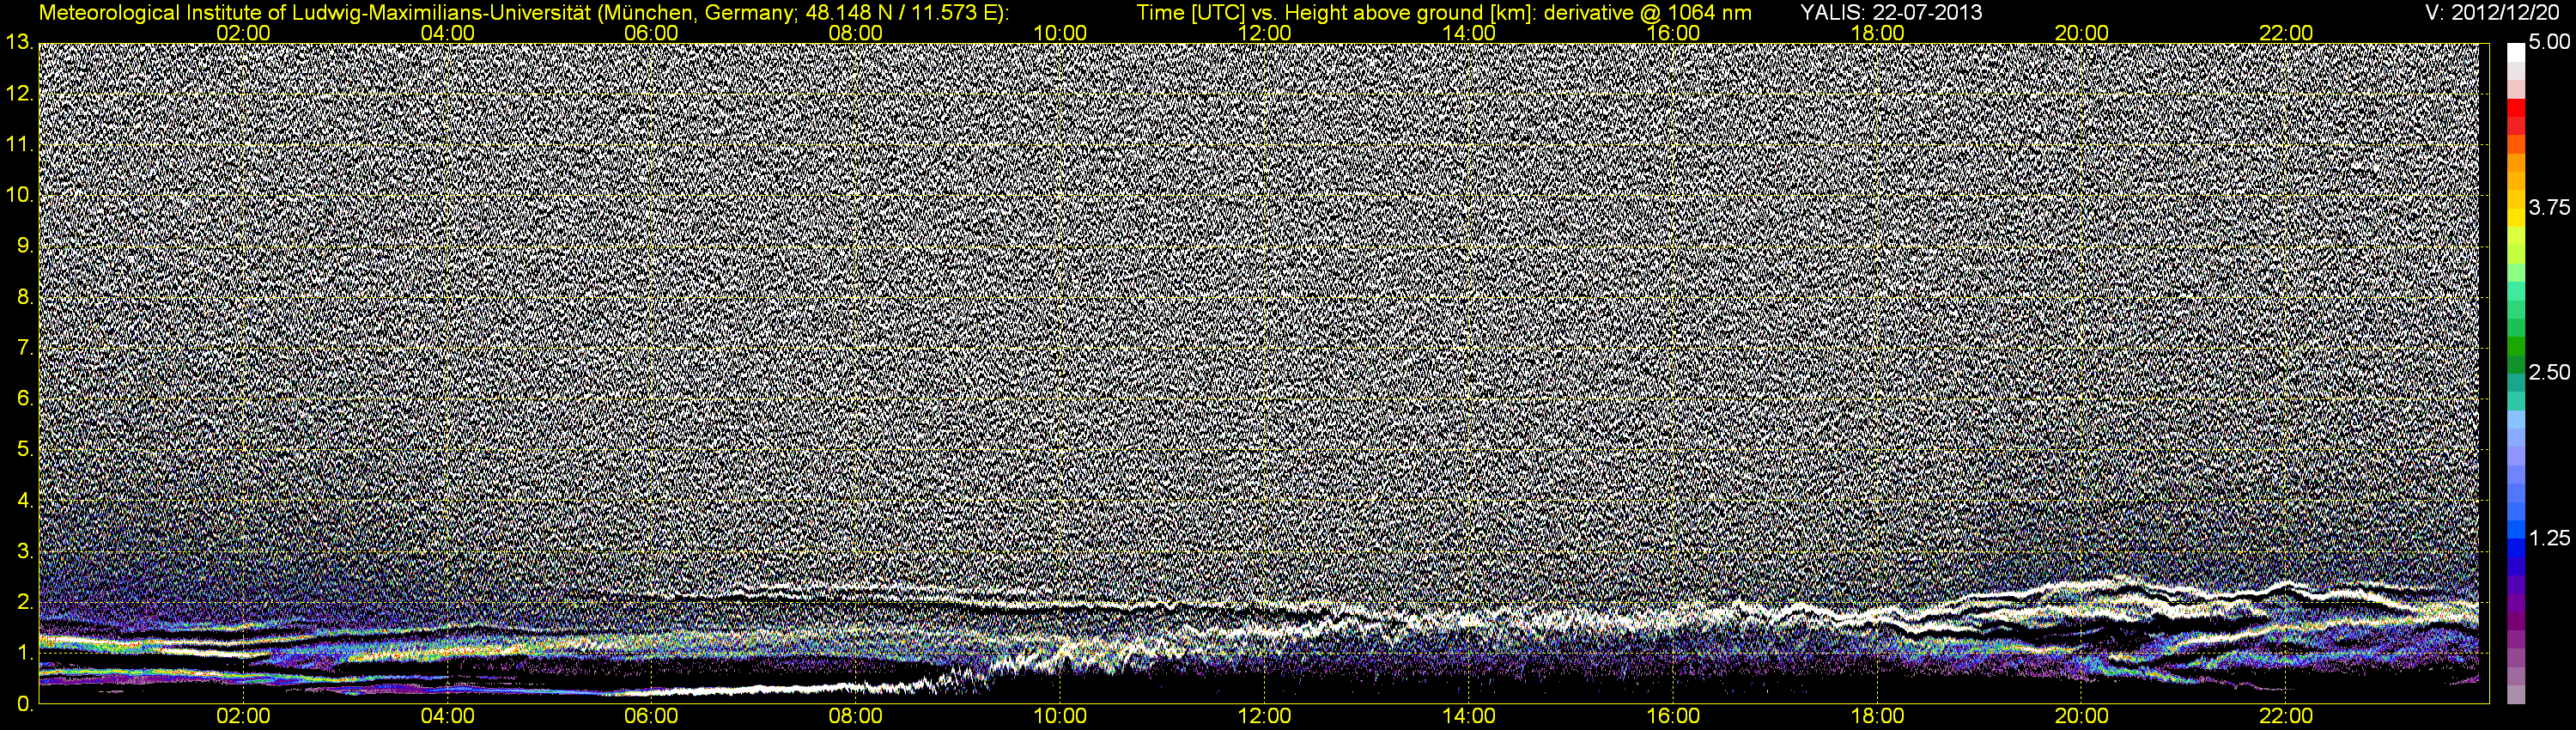Click the 20:00 label on the bottom time axis
Screen dimensions: 2576x730
pyautogui.click(x=2082, y=717)
